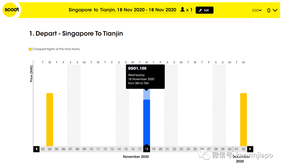282x168 pixels.
Task: Click the Scoot logo
Action: coord(11,10)
